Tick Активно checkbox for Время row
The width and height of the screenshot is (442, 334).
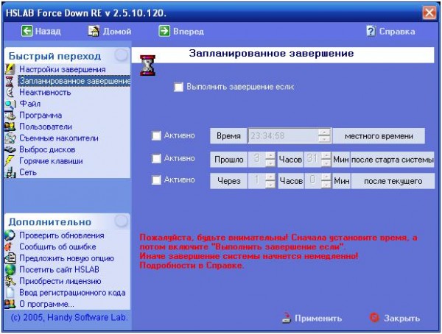pos(156,136)
